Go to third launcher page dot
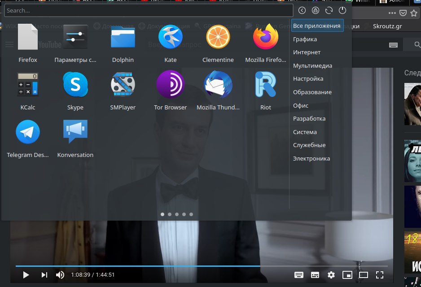This screenshot has width=421, height=287. pyautogui.click(x=177, y=214)
